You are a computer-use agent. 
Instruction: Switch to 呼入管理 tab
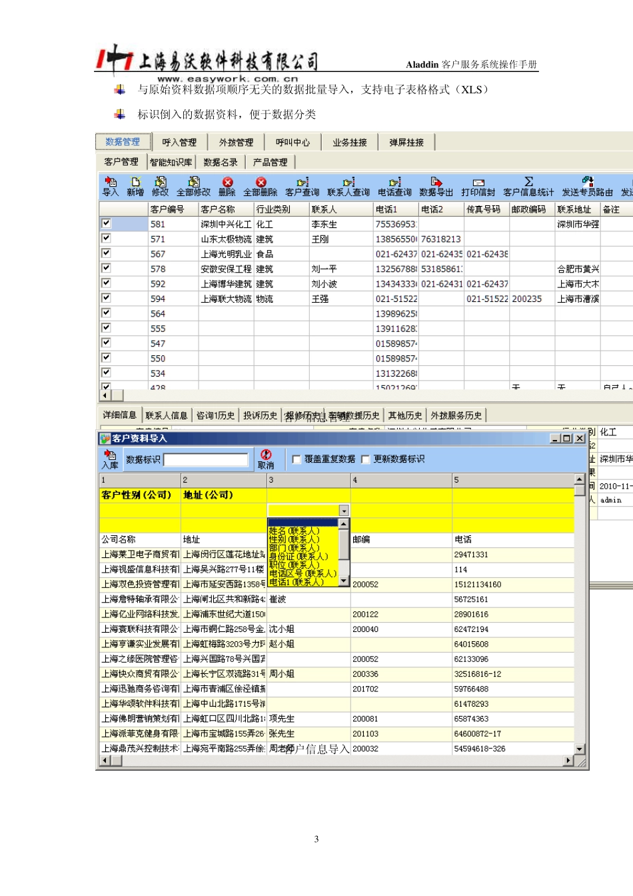pyautogui.click(x=179, y=143)
